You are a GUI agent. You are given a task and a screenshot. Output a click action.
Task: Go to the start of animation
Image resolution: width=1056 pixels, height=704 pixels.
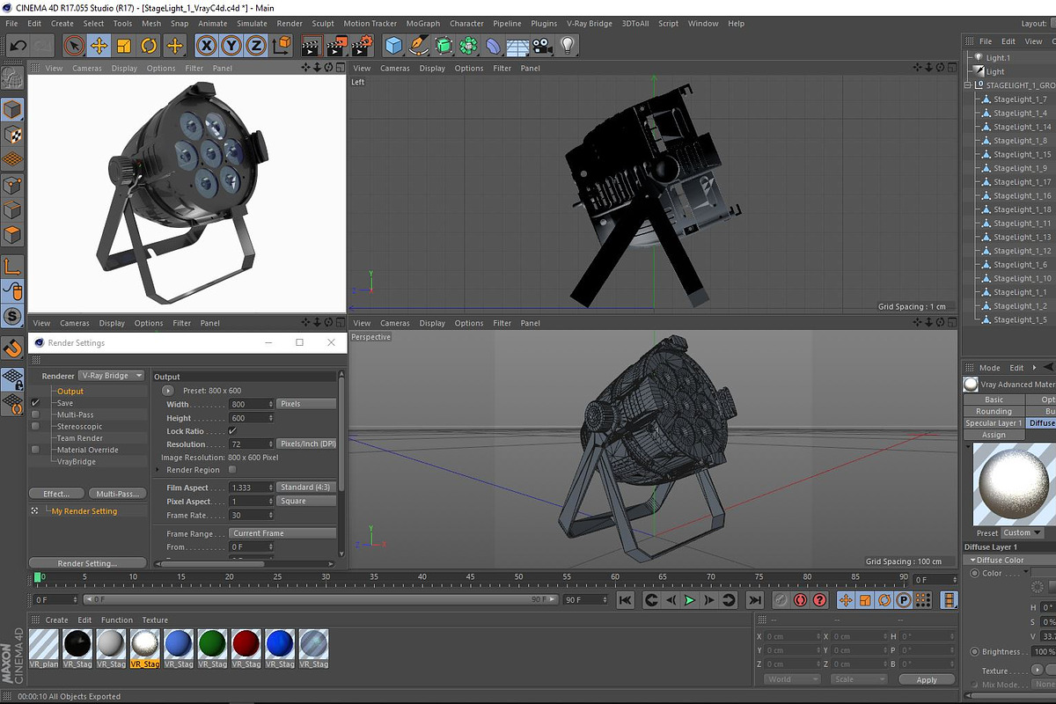coord(625,600)
